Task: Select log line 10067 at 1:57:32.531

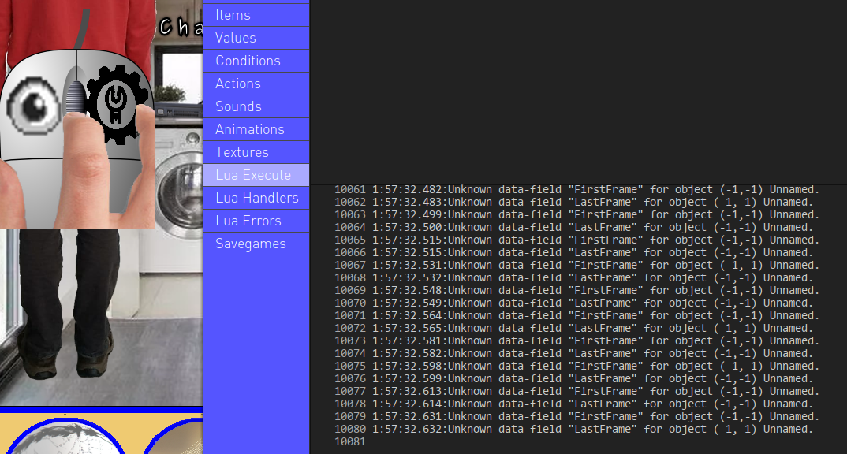Action: (x=577, y=265)
